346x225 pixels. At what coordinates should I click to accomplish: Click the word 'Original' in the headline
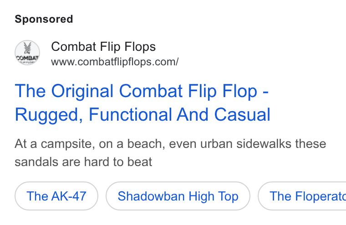click(x=82, y=92)
